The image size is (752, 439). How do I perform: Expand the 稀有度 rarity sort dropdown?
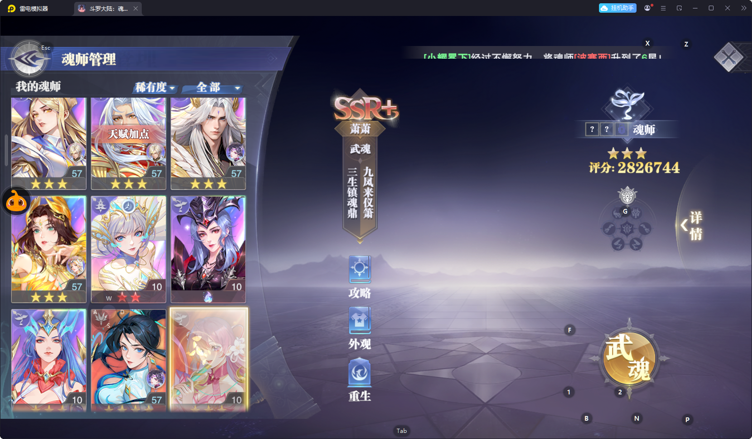pyautogui.click(x=155, y=87)
